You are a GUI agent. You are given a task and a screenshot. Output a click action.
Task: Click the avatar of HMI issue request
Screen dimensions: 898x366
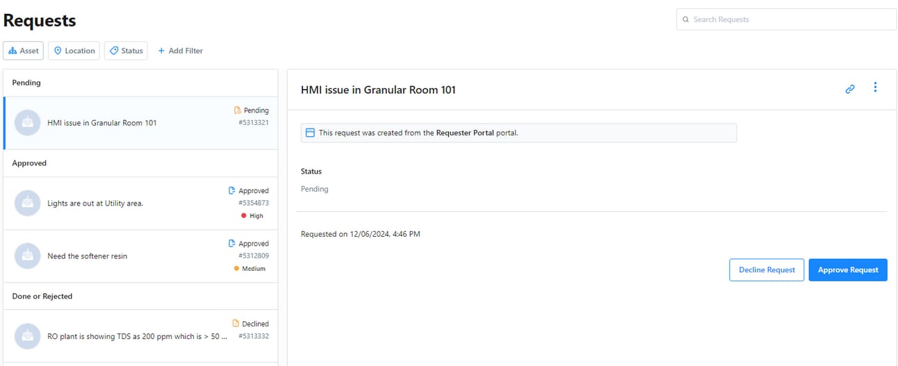(27, 123)
